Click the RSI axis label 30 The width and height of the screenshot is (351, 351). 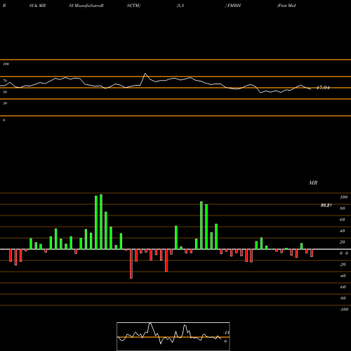tap(5, 103)
